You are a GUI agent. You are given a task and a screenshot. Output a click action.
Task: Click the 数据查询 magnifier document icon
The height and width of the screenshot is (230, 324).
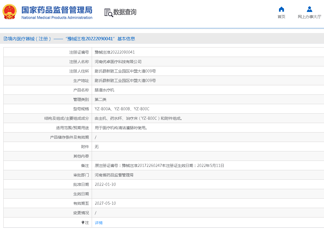tap(108, 12)
